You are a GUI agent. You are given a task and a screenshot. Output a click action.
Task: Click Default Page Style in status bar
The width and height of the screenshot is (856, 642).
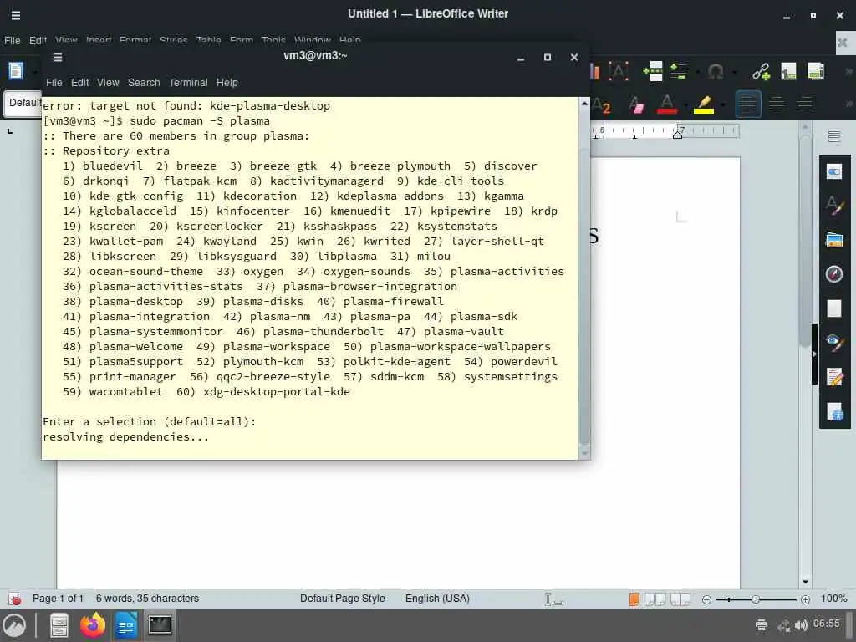pos(342,599)
